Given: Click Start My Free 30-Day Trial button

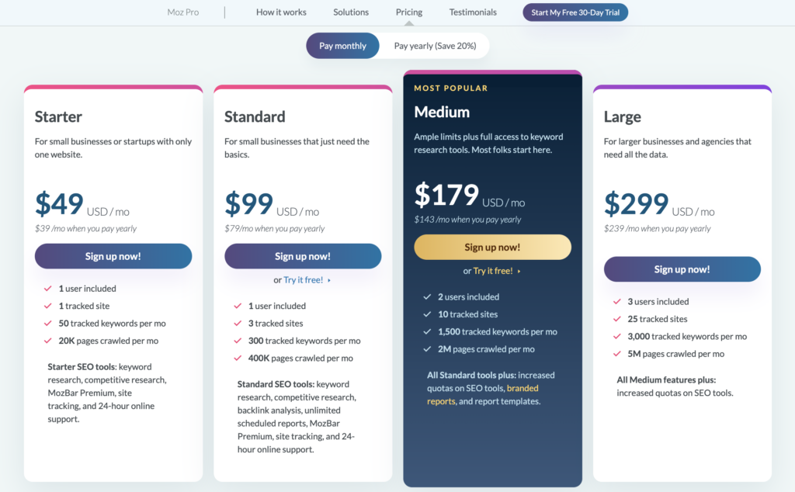Looking at the screenshot, I should click(x=575, y=12).
